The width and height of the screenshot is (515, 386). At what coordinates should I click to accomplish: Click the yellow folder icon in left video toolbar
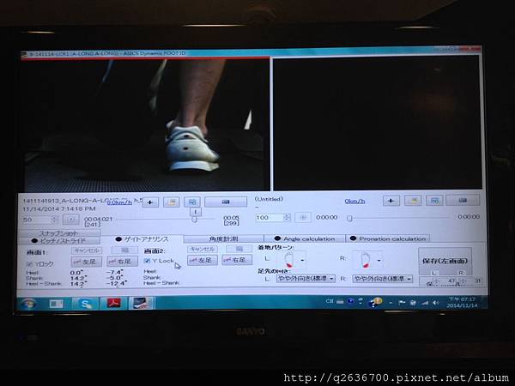click(x=172, y=202)
